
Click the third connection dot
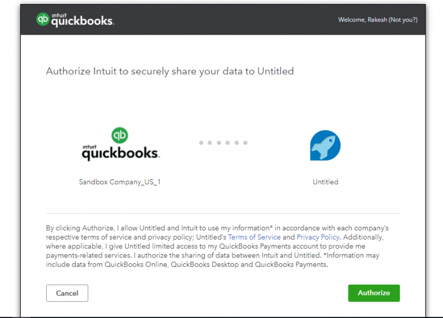pyautogui.click(x=219, y=143)
